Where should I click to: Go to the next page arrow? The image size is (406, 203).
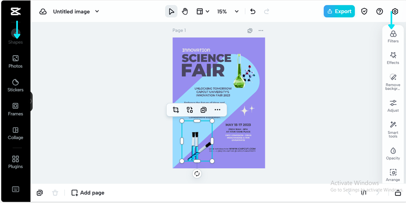pos(378,192)
